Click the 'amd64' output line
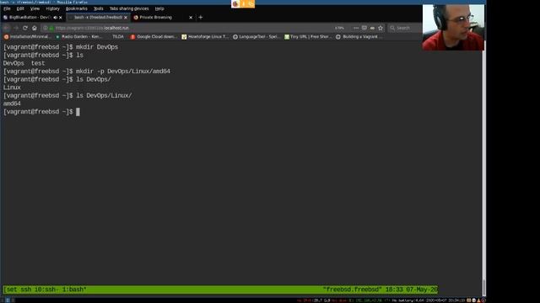The image size is (540, 303). click(x=12, y=104)
